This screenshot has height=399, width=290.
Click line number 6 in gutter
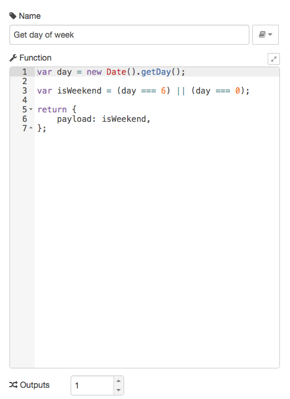coord(25,119)
